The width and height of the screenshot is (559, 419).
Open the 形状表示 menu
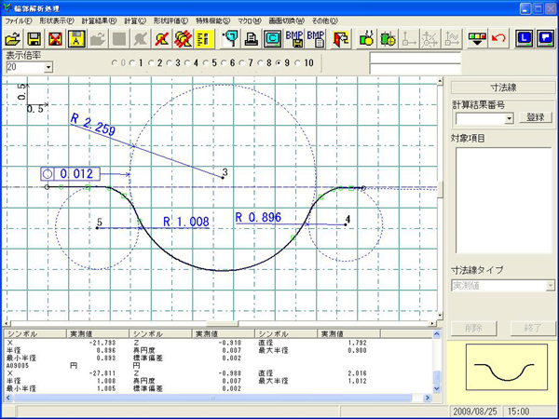[x=57, y=21]
